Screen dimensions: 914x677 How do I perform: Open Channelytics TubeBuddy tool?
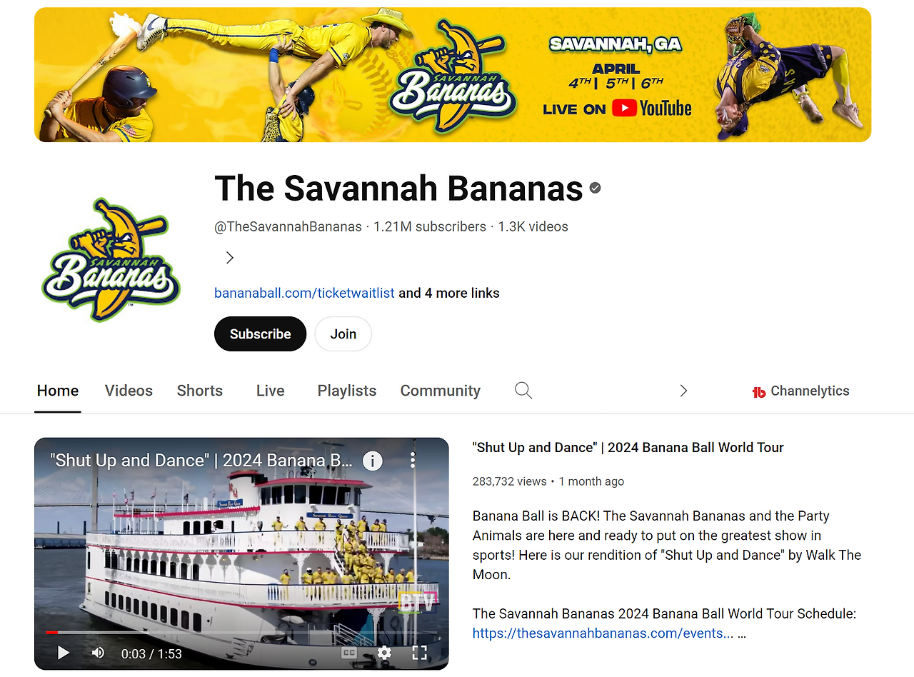[x=800, y=391]
